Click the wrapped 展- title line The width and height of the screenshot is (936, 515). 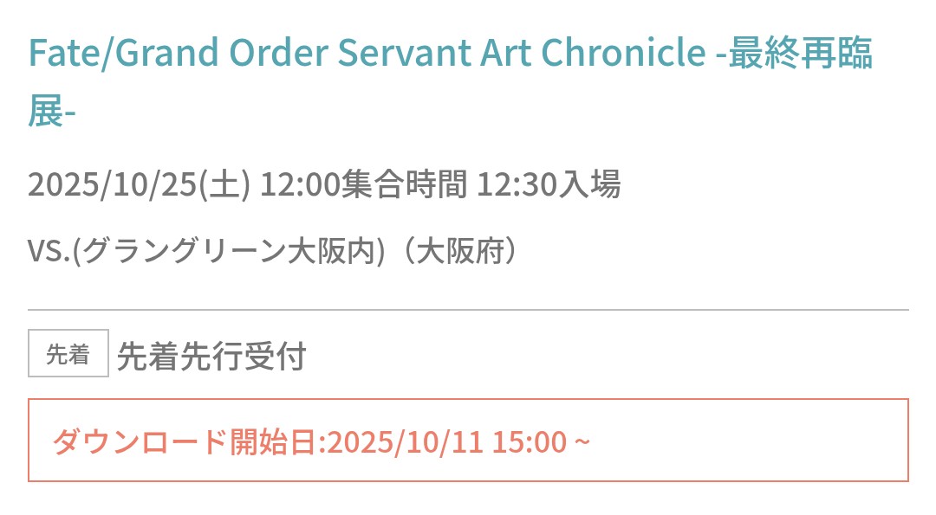52,113
